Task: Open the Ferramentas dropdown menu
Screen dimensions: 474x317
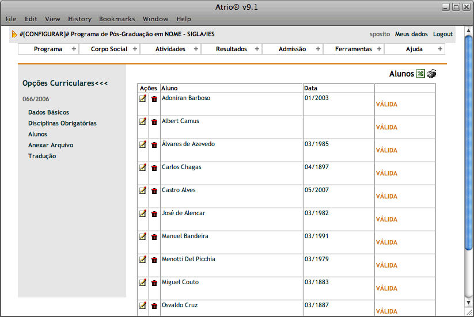Action: tap(353, 49)
